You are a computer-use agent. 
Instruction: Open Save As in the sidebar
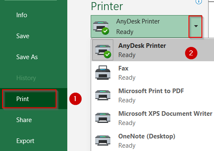coord(33,57)
